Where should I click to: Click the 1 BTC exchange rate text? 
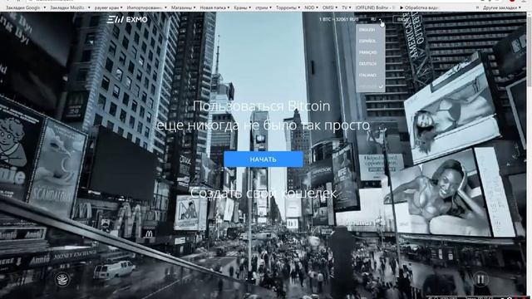pyautogui.click(x=339, y=19)
